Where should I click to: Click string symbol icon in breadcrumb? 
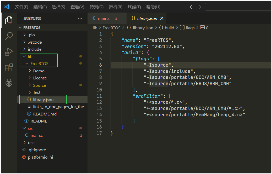(x=202, y=27)
